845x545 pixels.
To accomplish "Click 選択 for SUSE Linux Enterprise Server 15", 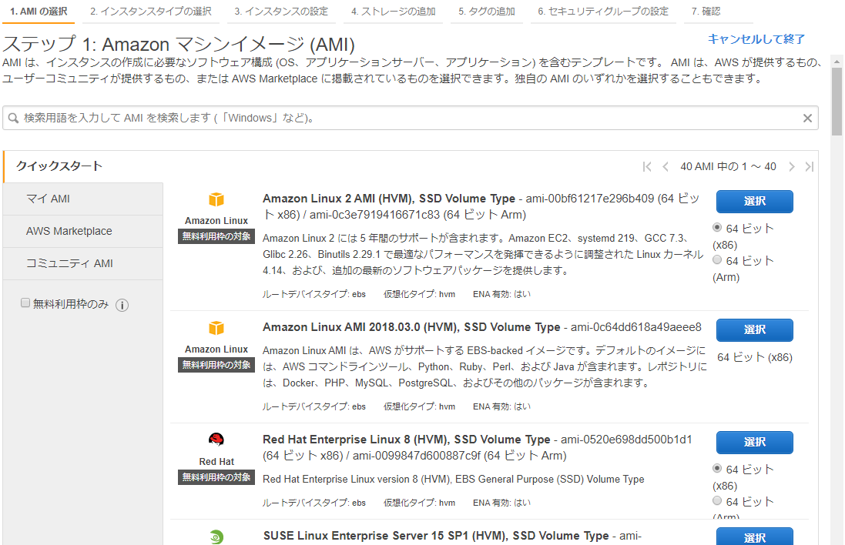I will tap(754, 537).
